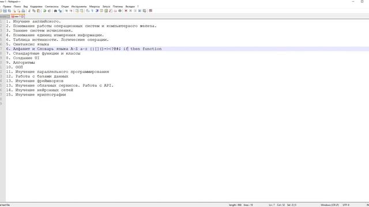369x207 pixels.
Task: Open the Макросы menu
Action: pos(95,6)
